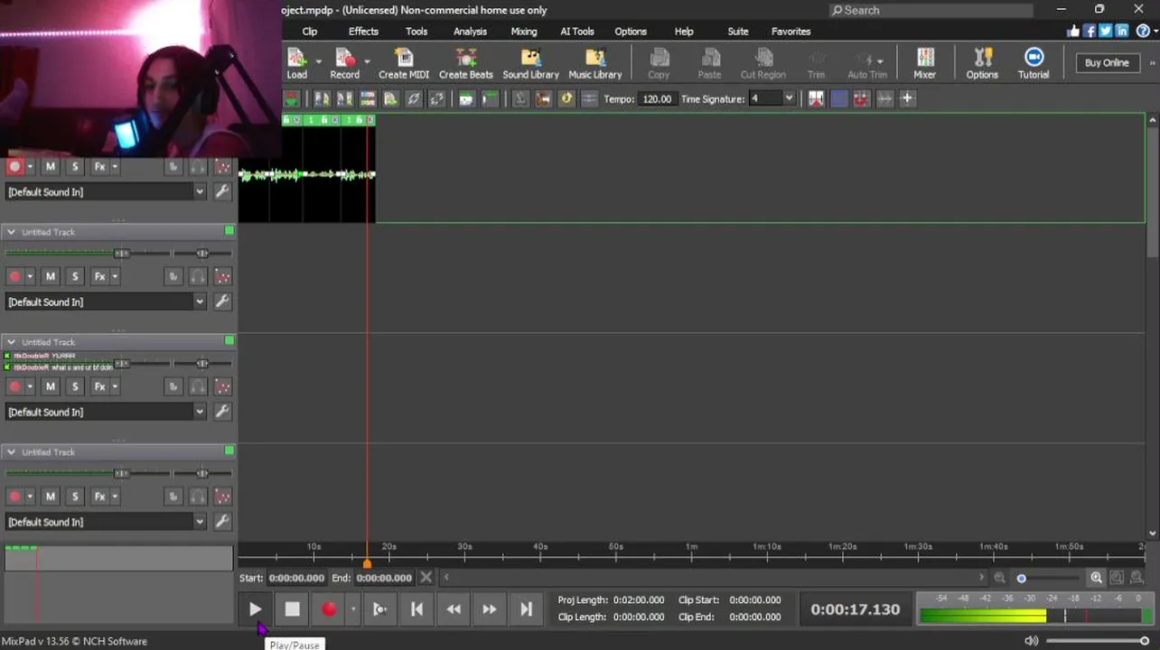Open the AI Tools menu
The image size is (1160, 650).
tap(577, 31)
